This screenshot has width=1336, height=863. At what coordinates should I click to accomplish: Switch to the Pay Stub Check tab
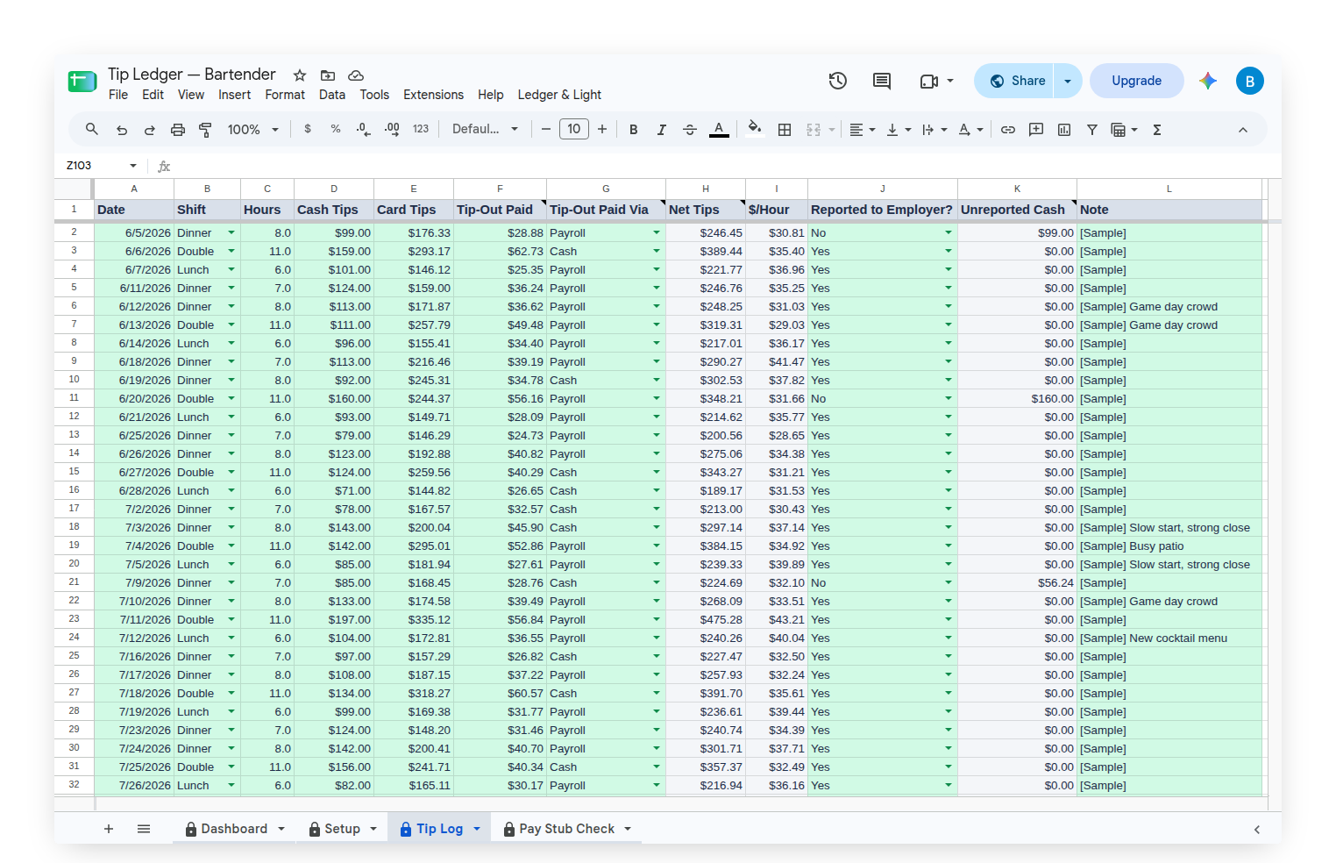[x=567, y=829]
